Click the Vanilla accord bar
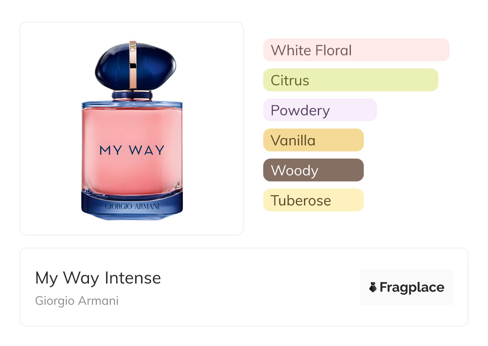This screenshot has width=488, height=346. click(x=313, y=140)
